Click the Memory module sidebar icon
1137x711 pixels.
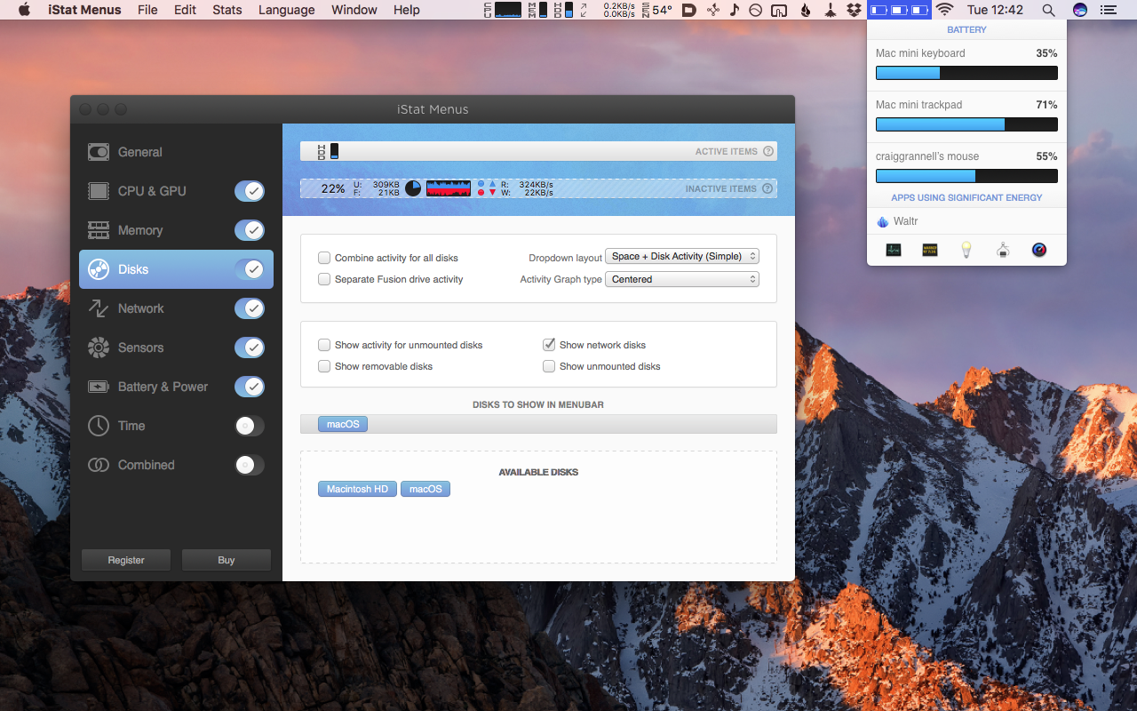coord(99,230)
